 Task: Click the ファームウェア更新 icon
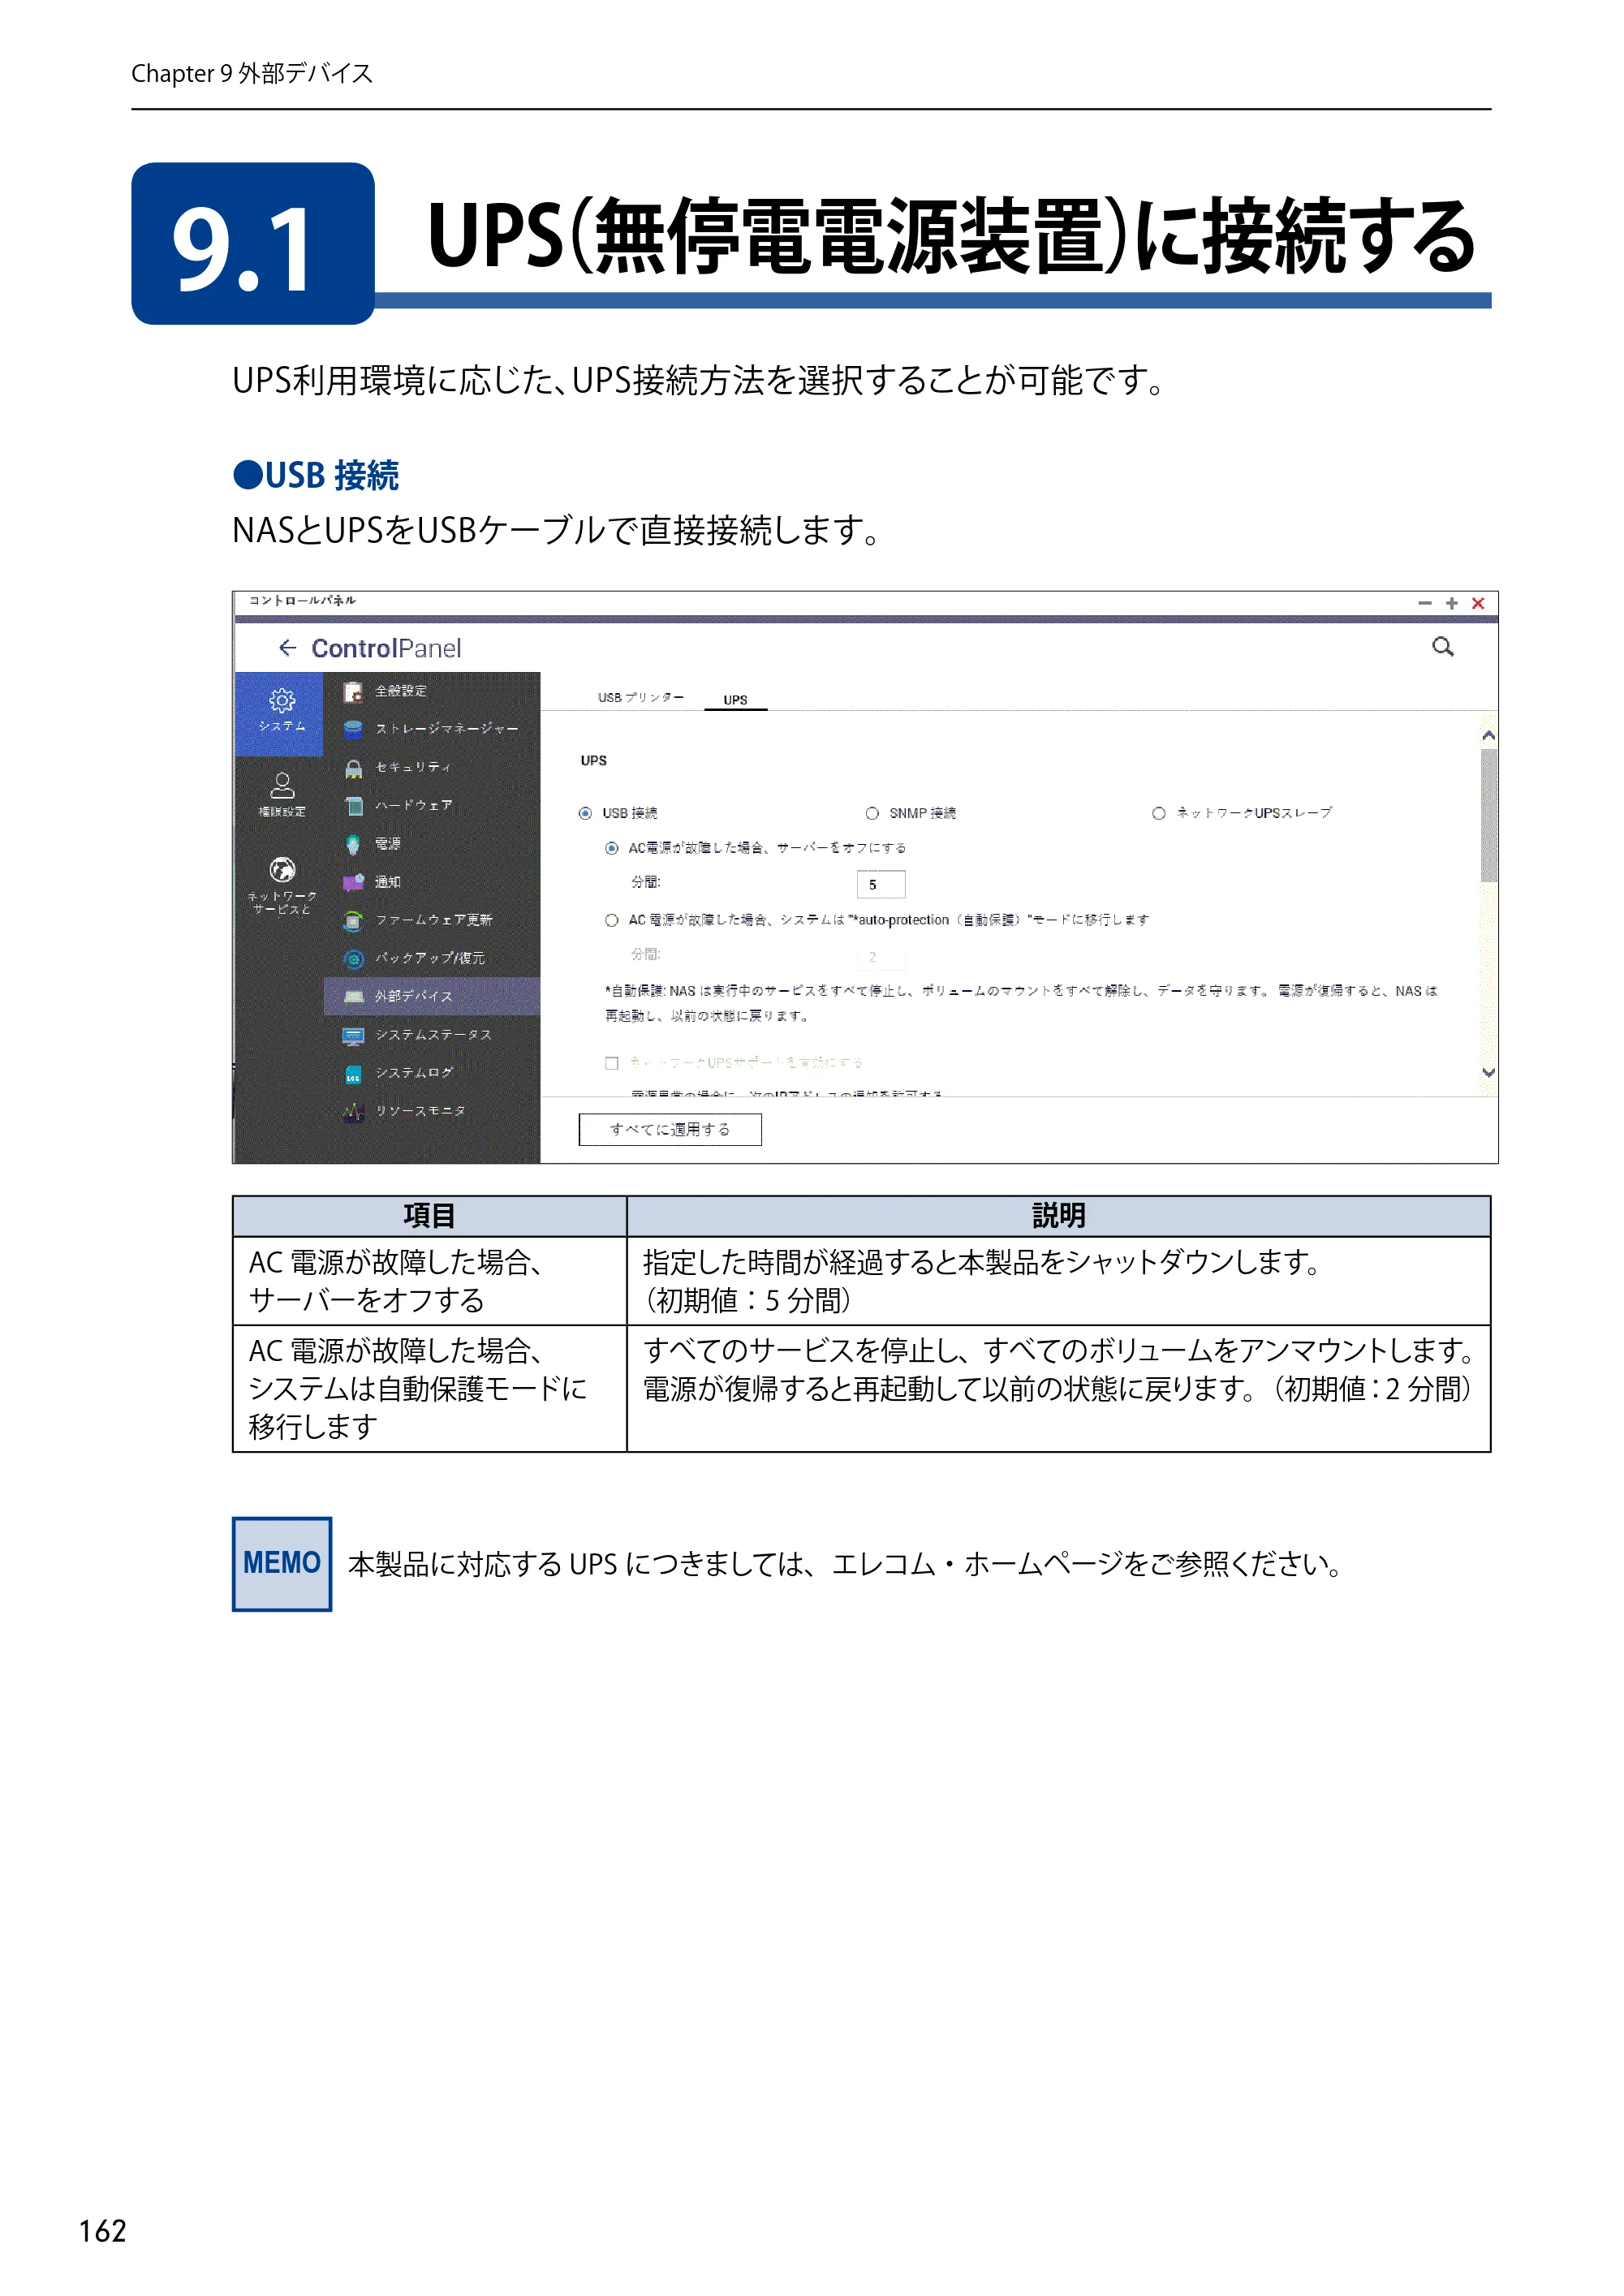[x=353, y=921]
